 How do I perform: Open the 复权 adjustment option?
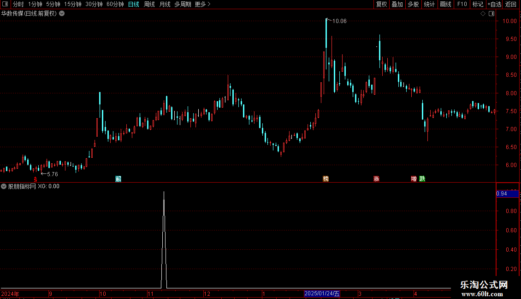(381, 4)
